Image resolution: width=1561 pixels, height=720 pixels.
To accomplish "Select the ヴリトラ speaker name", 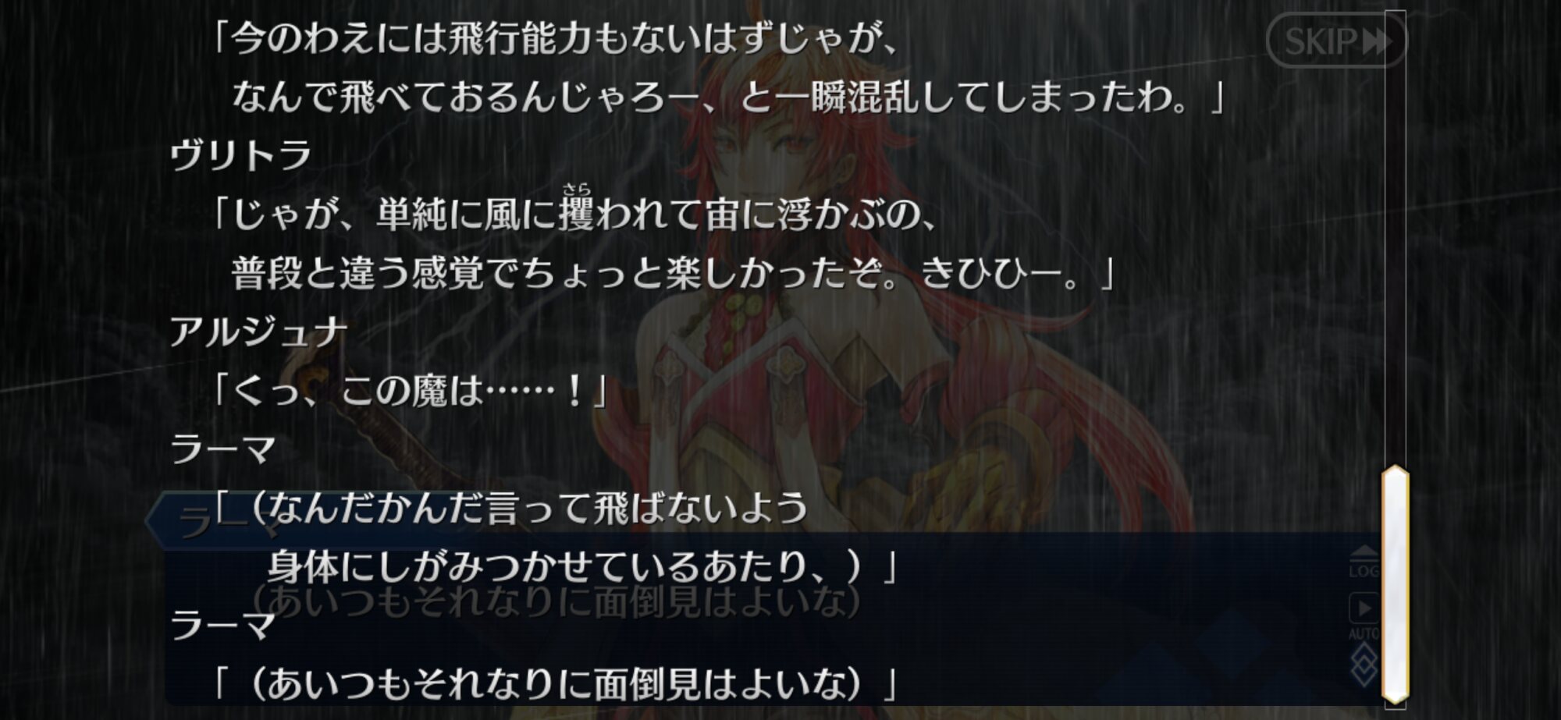I will tap(240, 155).
